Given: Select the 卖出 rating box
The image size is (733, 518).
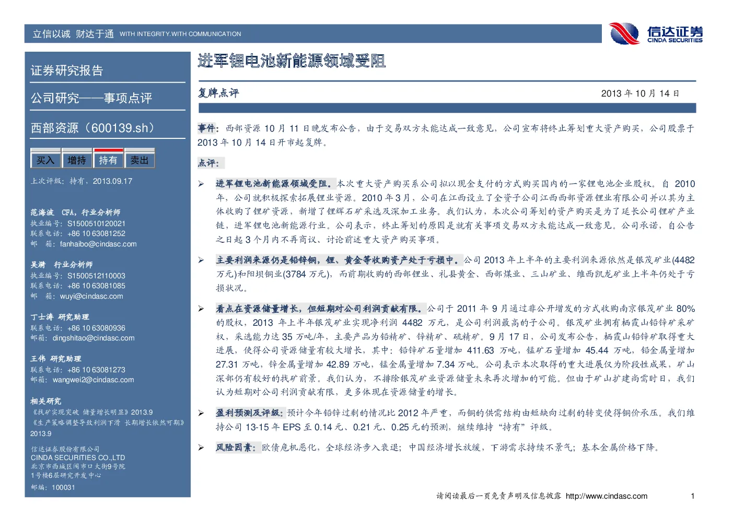Looking at the screenshot, I should [x=139, y=160].
